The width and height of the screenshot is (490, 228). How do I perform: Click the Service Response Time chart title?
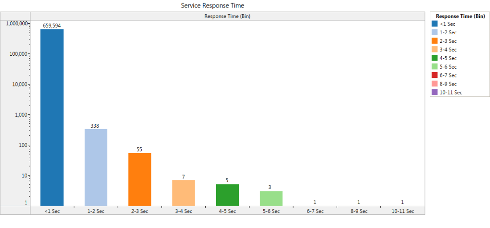click(x=212, y=5)
